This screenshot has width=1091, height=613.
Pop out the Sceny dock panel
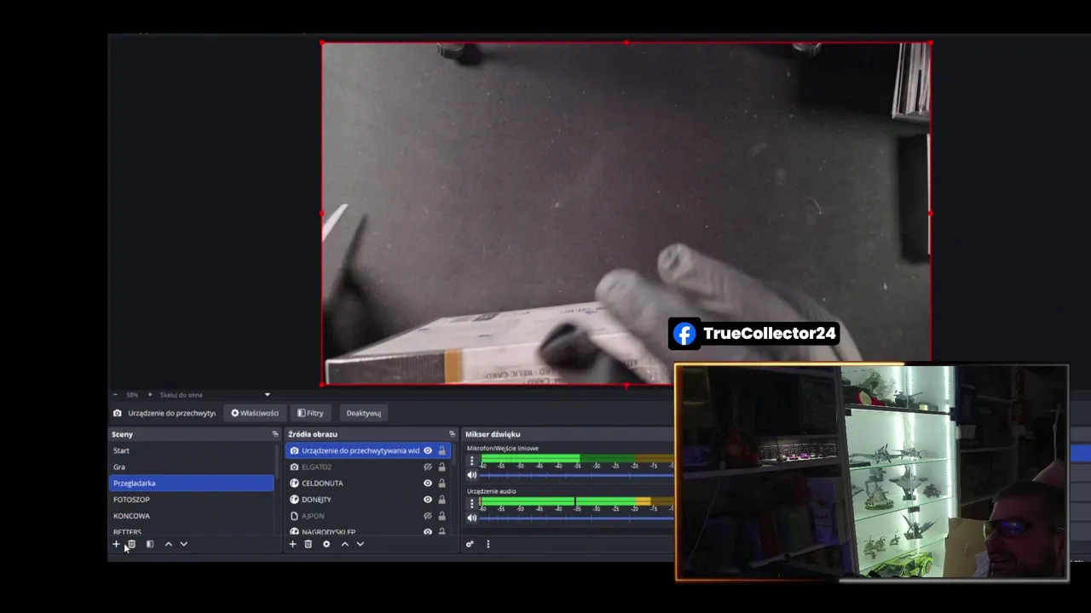275,434
